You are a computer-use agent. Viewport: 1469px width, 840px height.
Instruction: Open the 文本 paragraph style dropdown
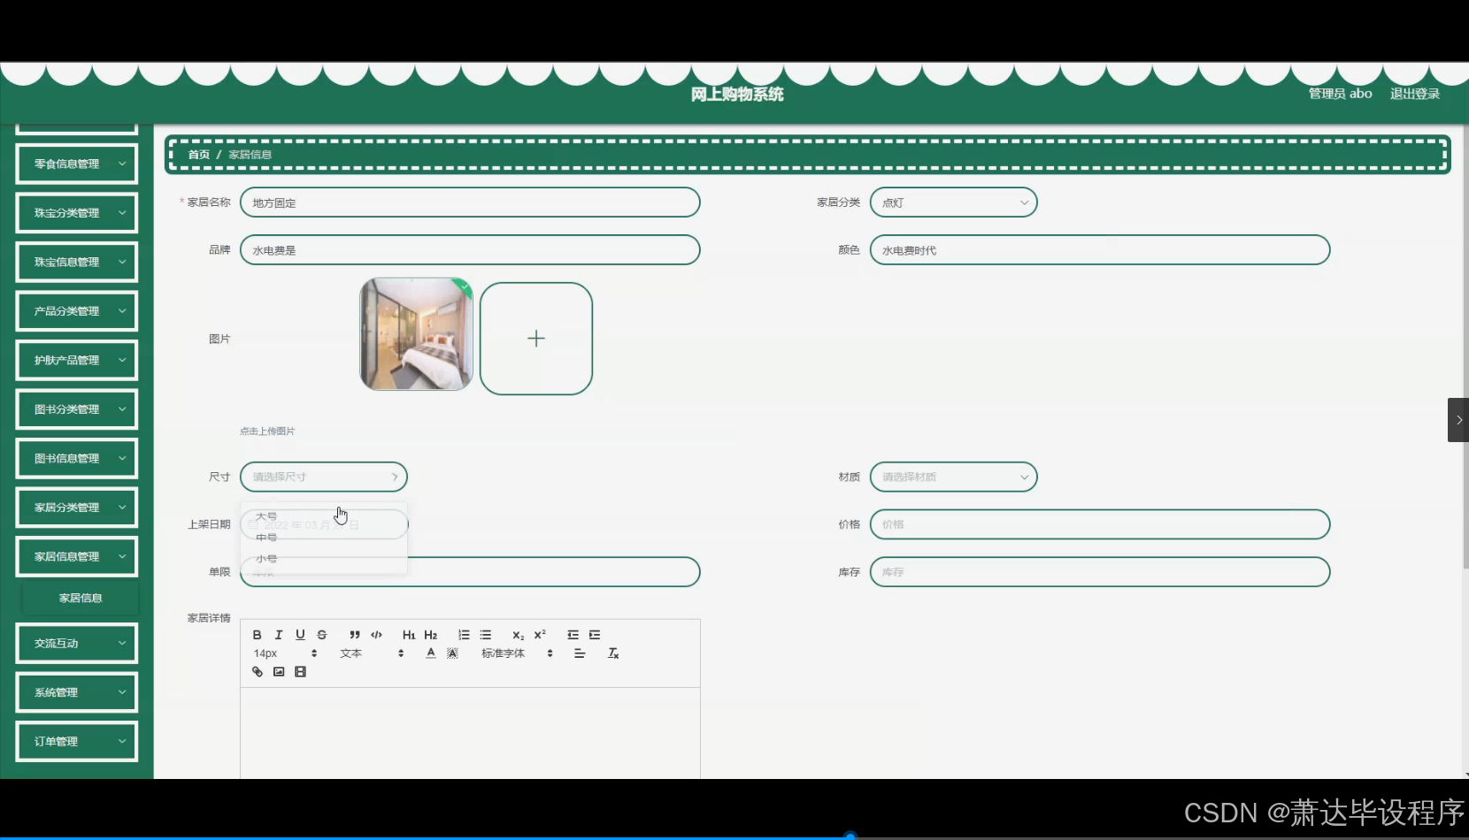372,653
